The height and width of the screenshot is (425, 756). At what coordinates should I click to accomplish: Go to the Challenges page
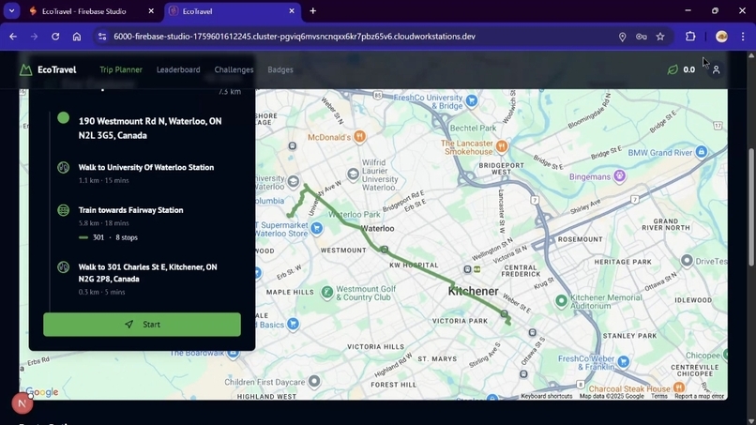tap(234, 69)
